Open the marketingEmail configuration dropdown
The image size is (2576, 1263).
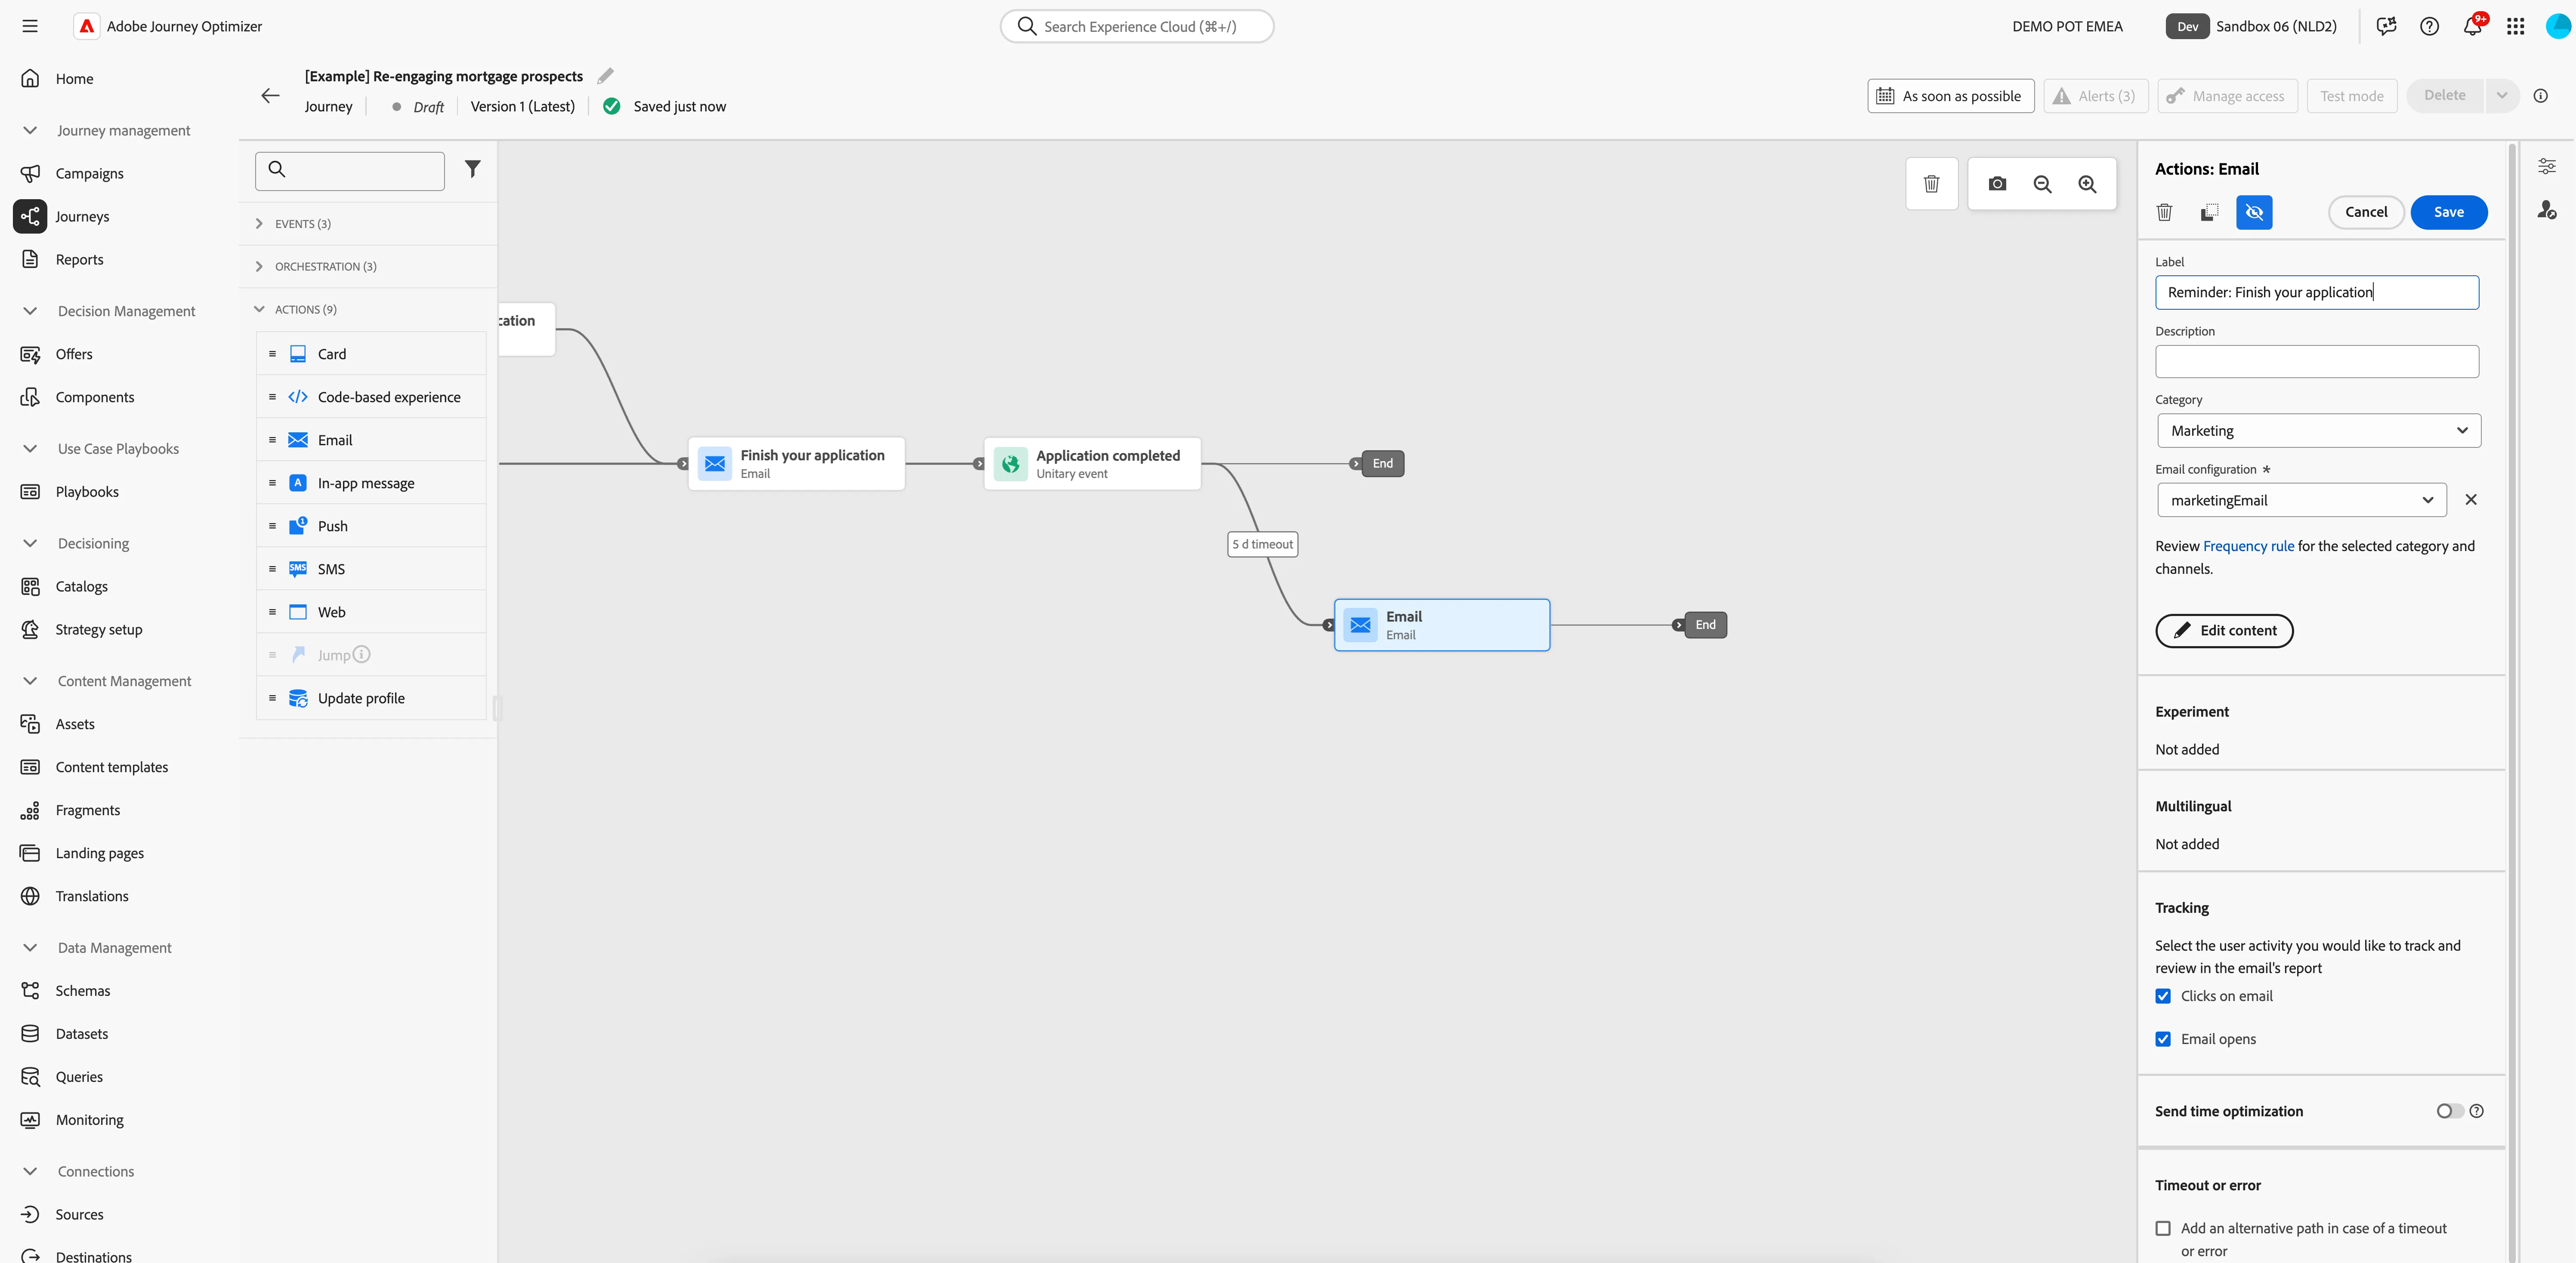point(2301,500)
